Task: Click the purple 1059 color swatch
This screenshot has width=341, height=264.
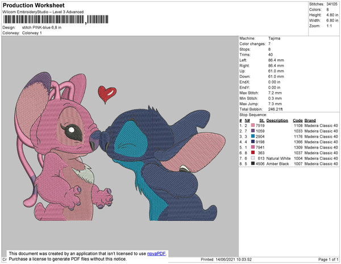Action: click(253, 131)
